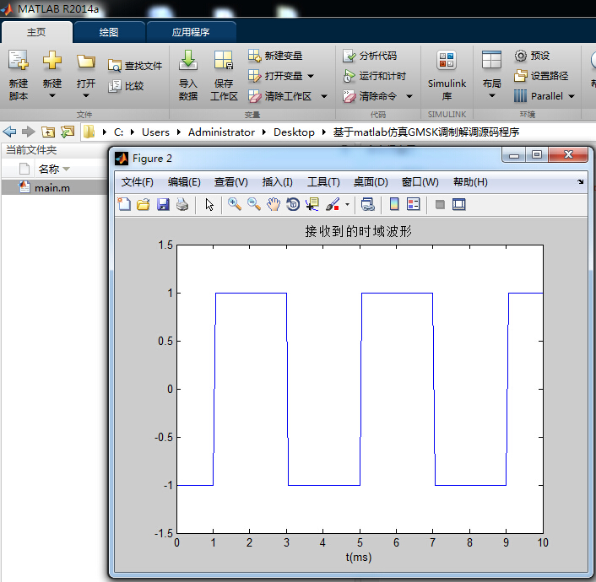
Task: Click Print Figure icon
Action: (182, 204)
